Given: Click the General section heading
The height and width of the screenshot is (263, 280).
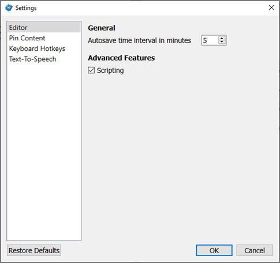Looking at the screenshot, I should pos(102,28).
